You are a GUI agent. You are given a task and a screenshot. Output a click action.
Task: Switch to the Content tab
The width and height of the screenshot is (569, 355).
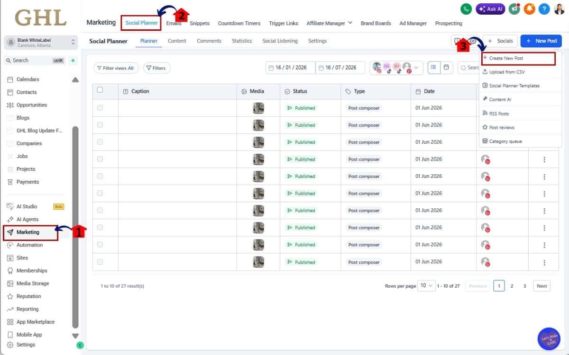pyautogui.click(x=177, y=41)
